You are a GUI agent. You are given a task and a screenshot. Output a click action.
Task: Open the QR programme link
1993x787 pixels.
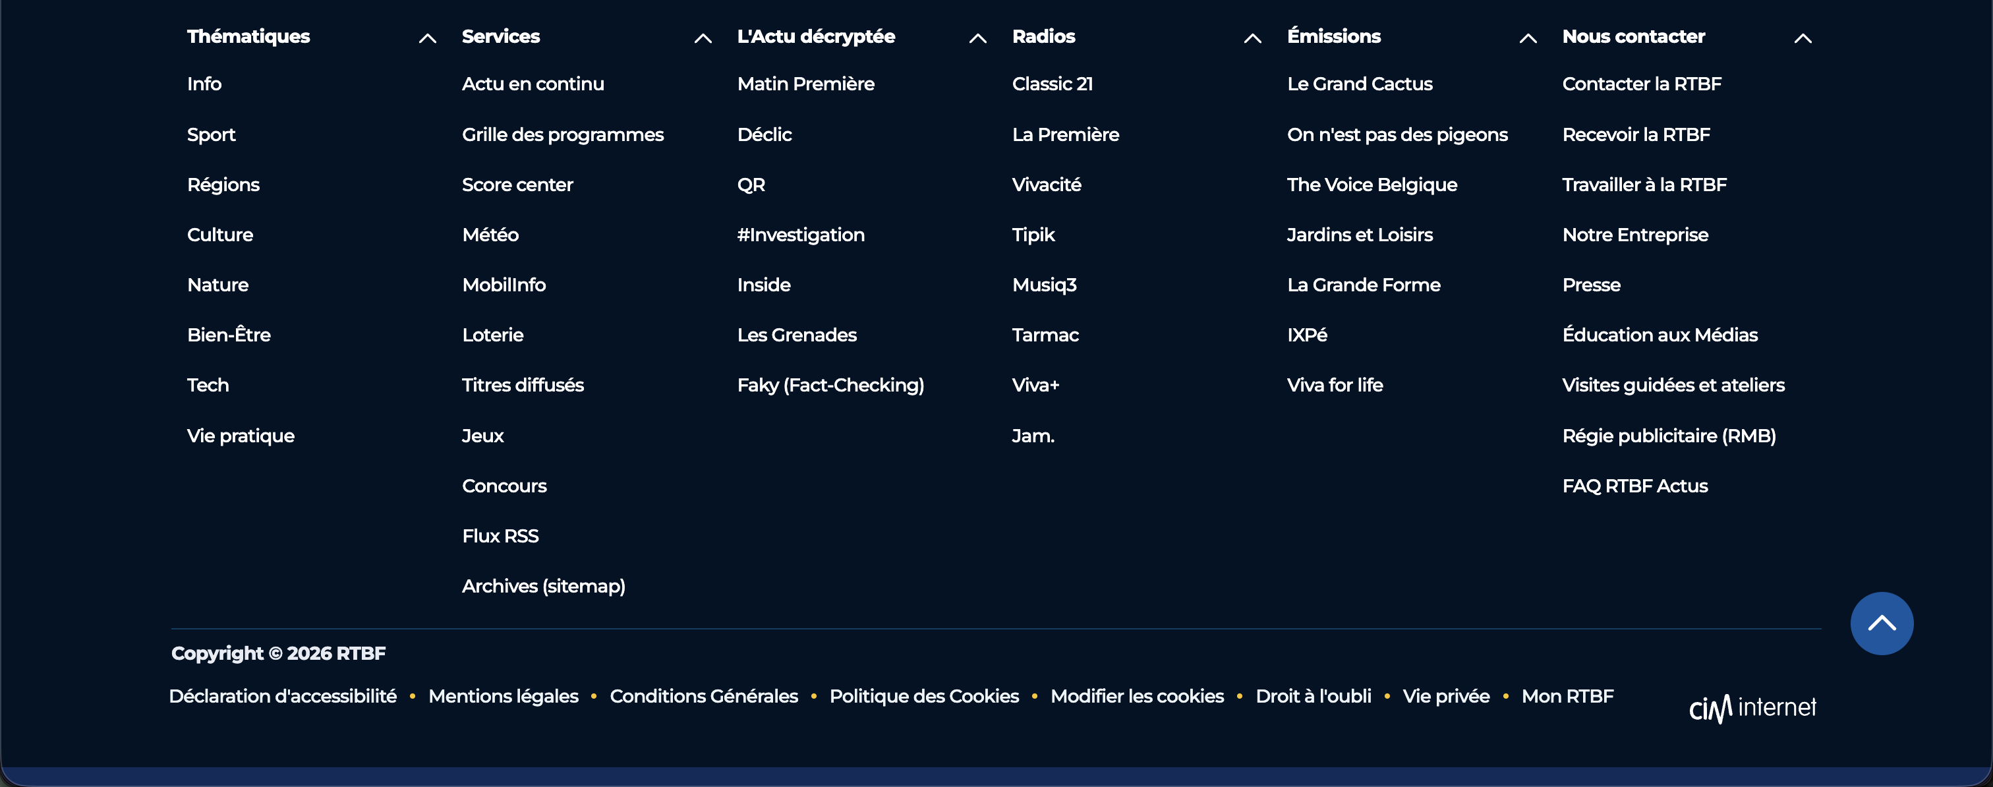pos(751,185)
